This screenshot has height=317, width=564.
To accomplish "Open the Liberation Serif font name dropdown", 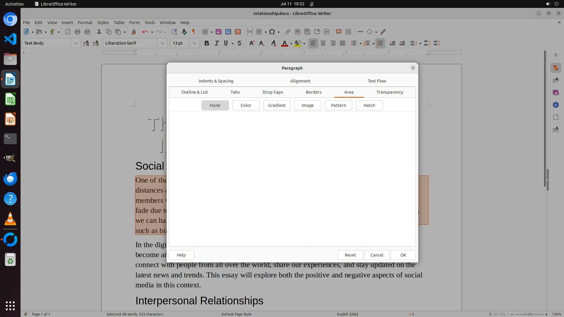I will (162, 43).
